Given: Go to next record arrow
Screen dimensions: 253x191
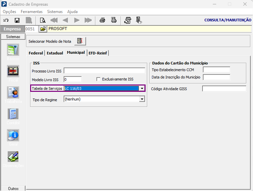Looking at the screenshot, I should coord(77,20).
